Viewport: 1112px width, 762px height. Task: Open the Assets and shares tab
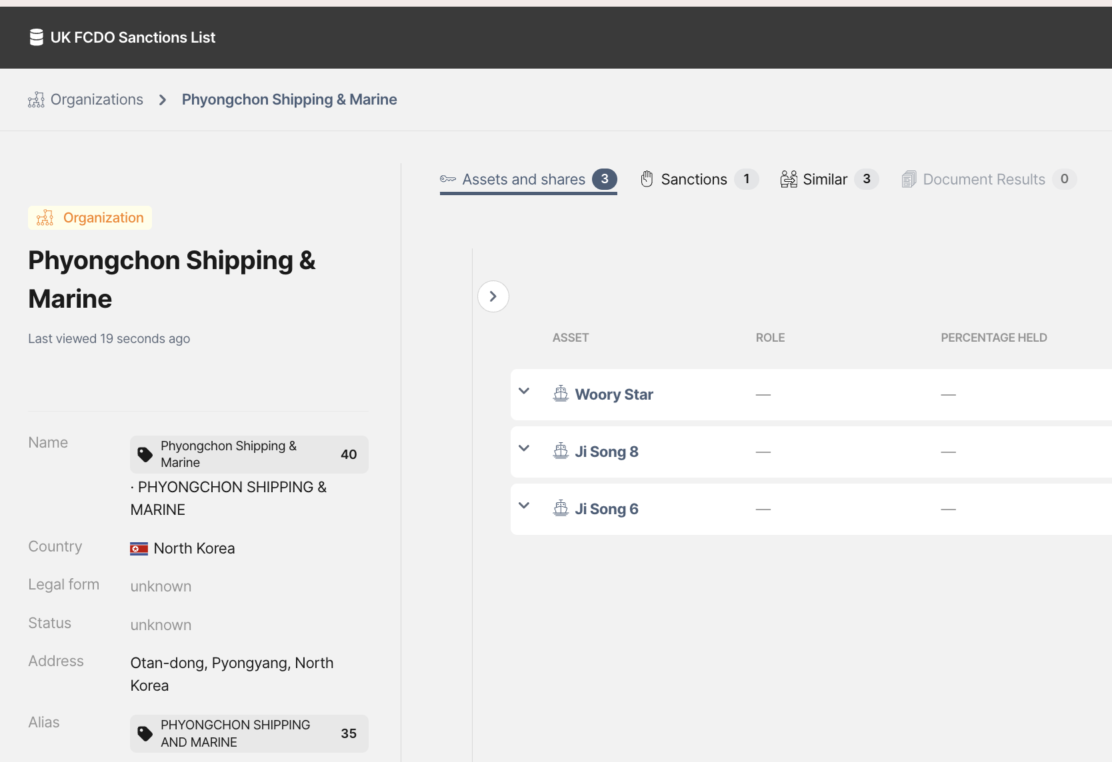(529, 180)
